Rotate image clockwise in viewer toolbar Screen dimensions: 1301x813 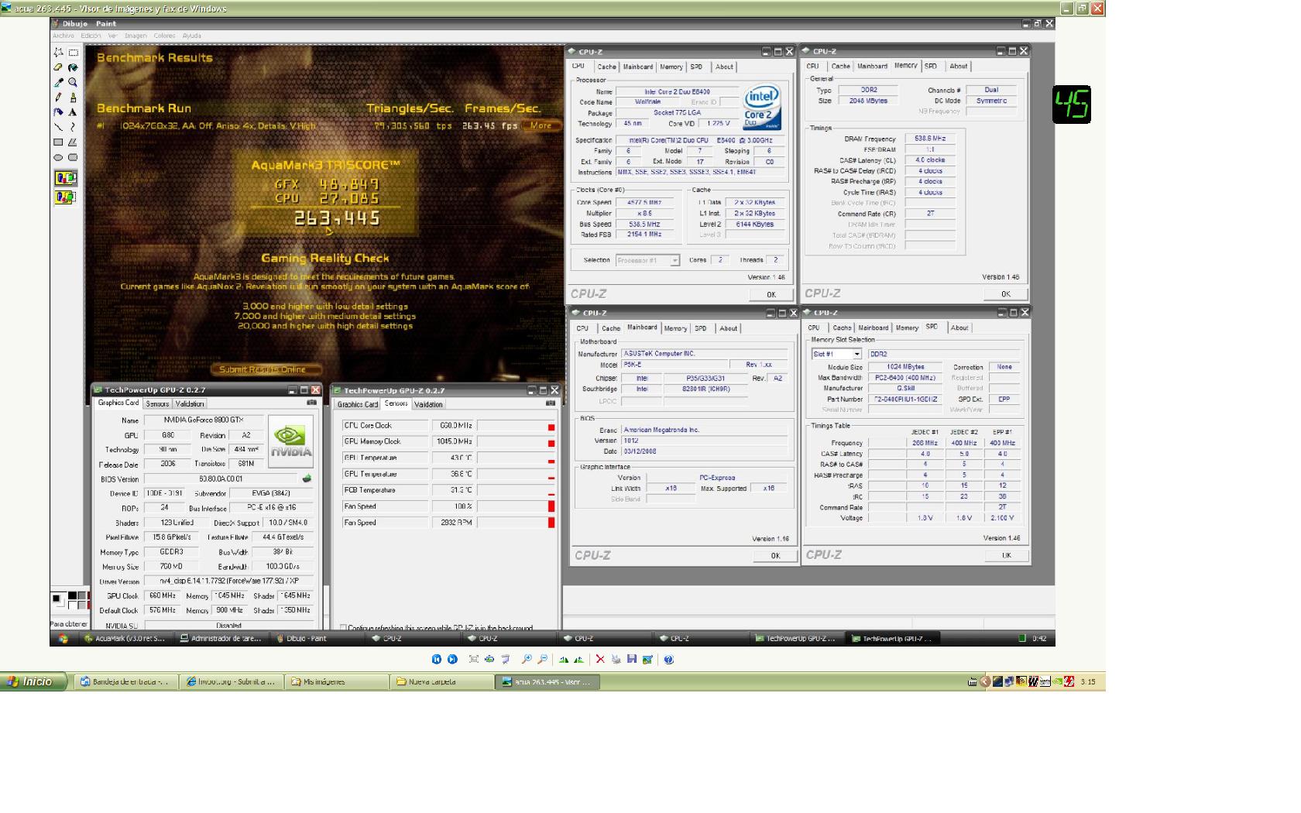[564, 659]
